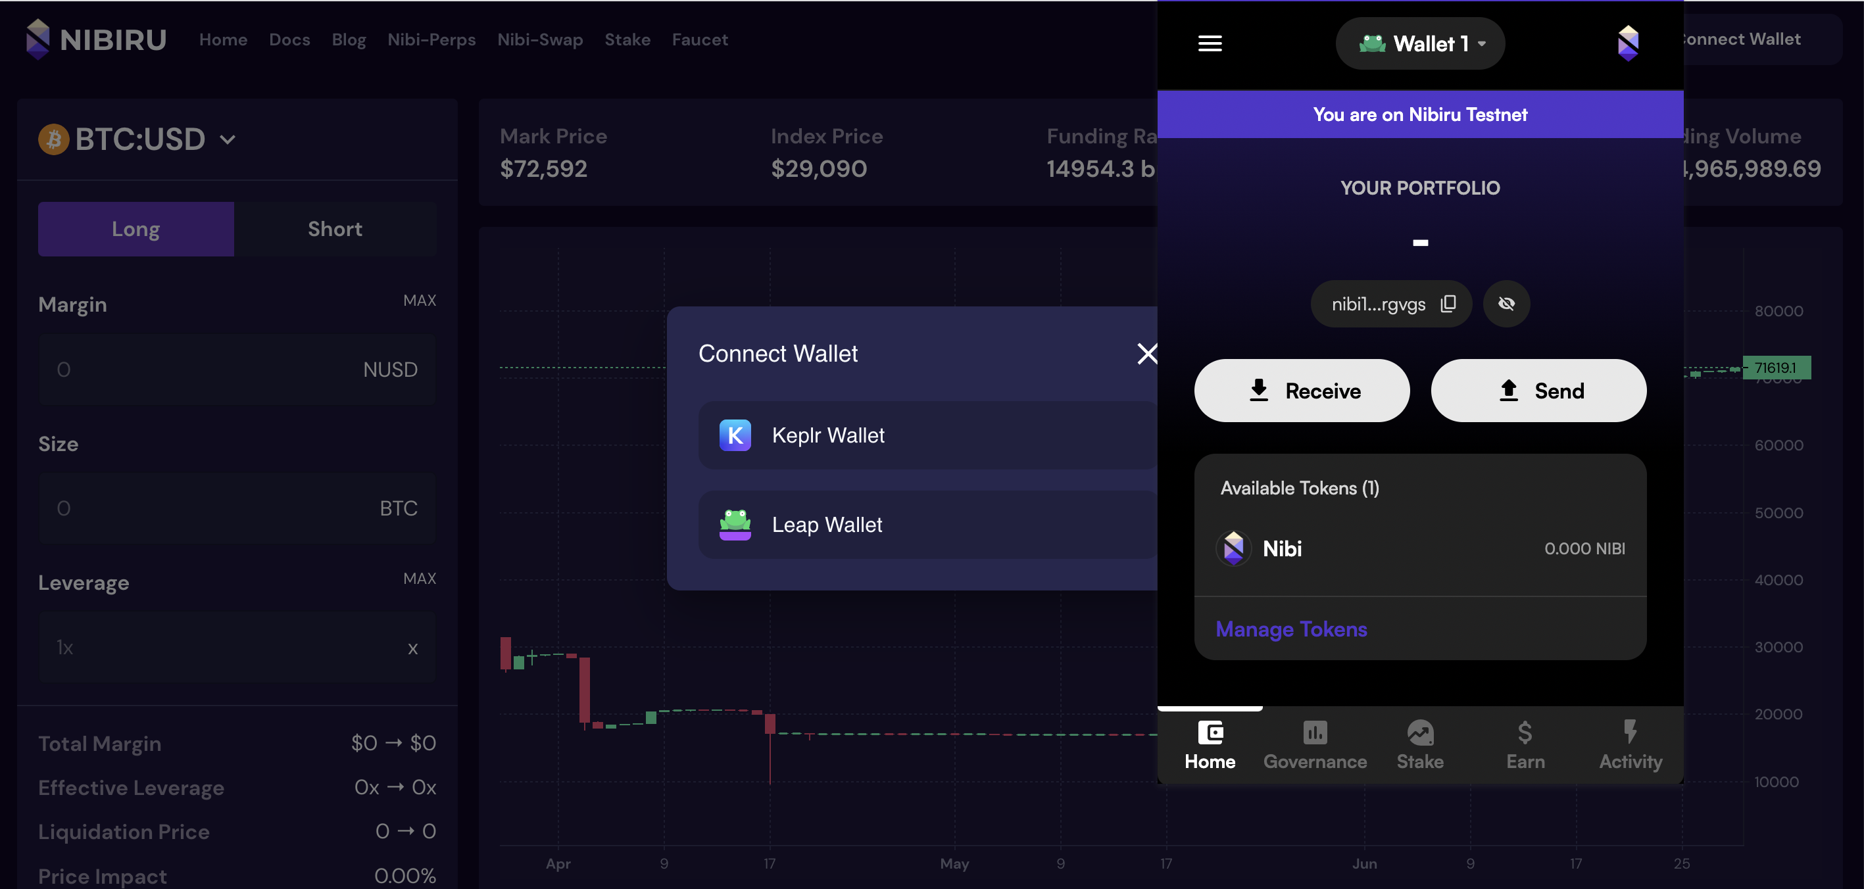Click the Nibi token logo in Available Tokens

[1234, 548]
